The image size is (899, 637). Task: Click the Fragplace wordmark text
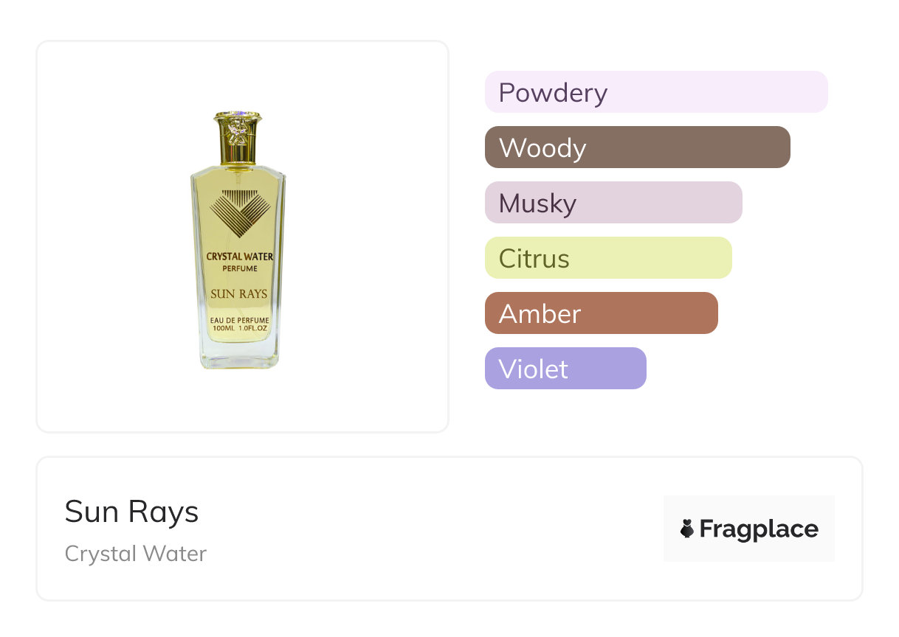click(x=759, y=529)
